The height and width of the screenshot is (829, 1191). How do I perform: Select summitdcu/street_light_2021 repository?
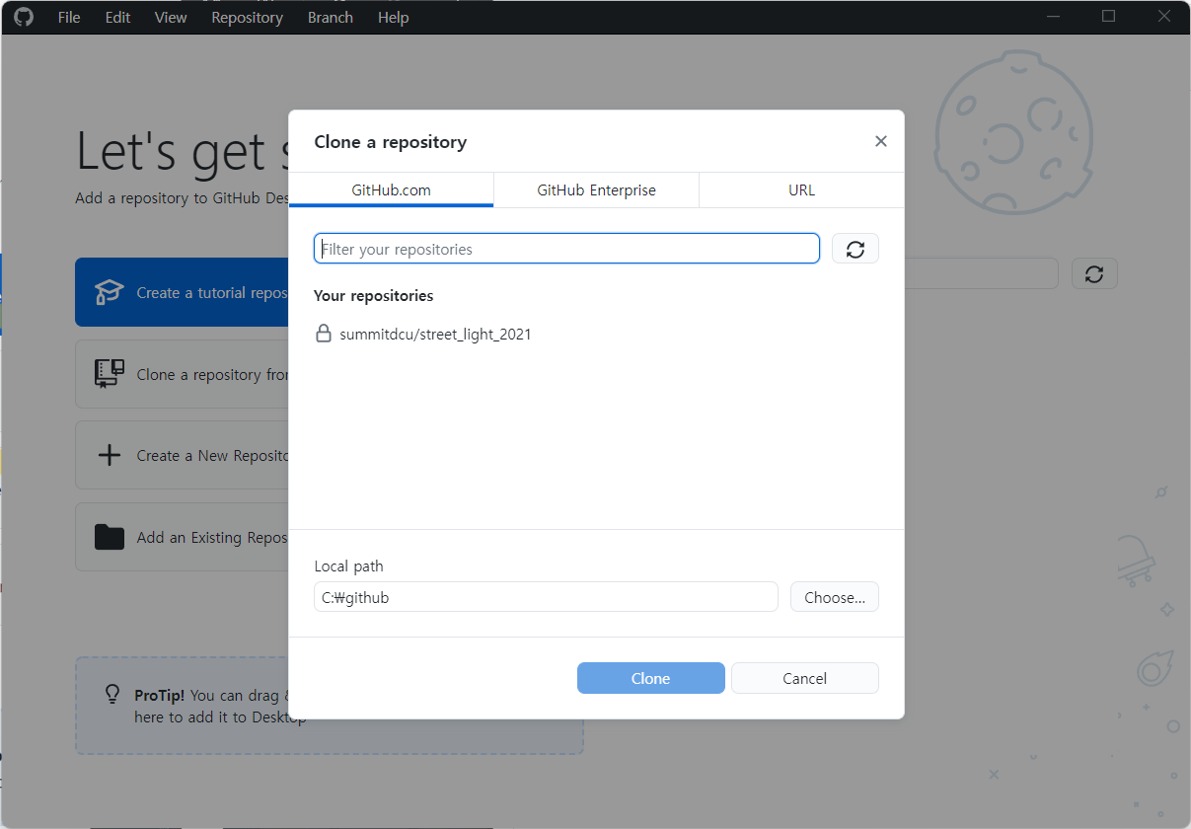coord(596,335)
